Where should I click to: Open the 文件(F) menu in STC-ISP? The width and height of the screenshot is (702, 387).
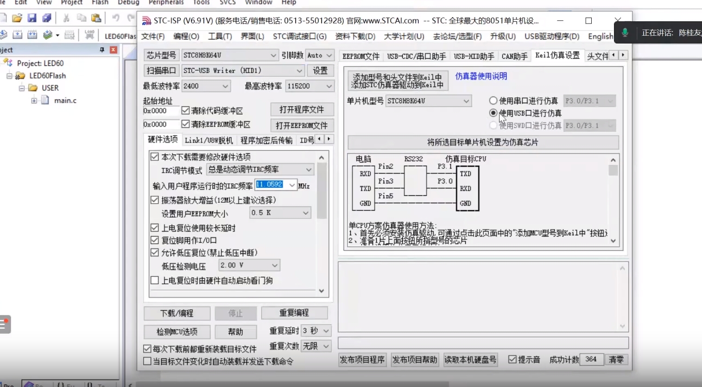(x=153, y=36)
